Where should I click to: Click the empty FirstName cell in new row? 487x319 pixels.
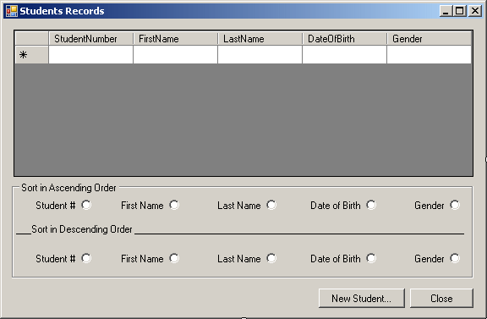click(x=175, y=55)
